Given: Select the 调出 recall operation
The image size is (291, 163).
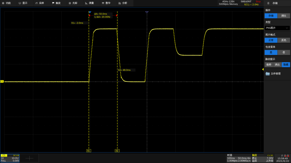Looking at the screenshot, I should coord(283,16).
